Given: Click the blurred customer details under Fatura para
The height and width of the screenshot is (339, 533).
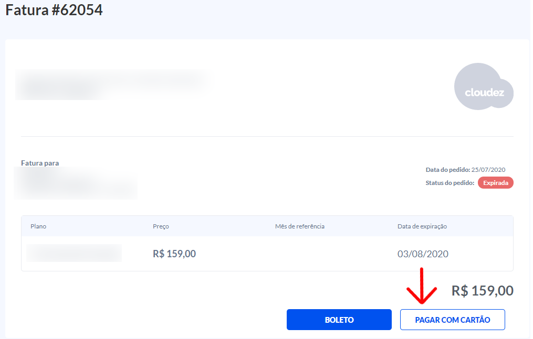Looking at the screenshot, I should [x=76, y=184].
